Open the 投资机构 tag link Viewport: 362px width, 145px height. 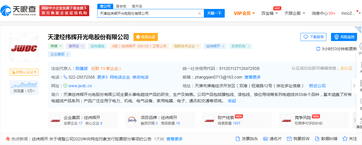[240, 46]
